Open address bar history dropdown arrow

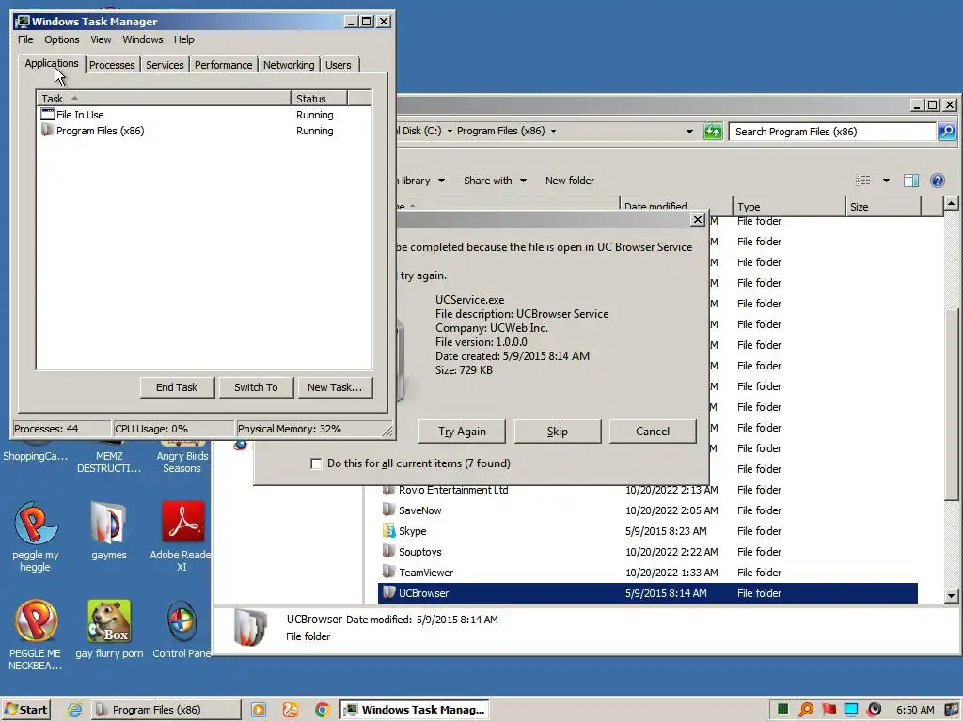point(689,131)
